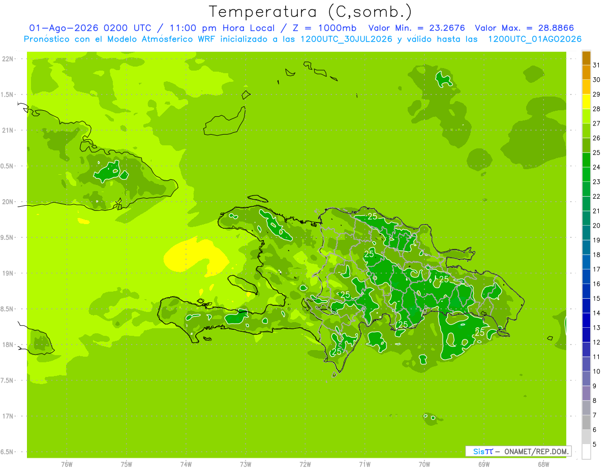Click the 17N latitude axis label
The image size is (610, 471).
(9, 416)
